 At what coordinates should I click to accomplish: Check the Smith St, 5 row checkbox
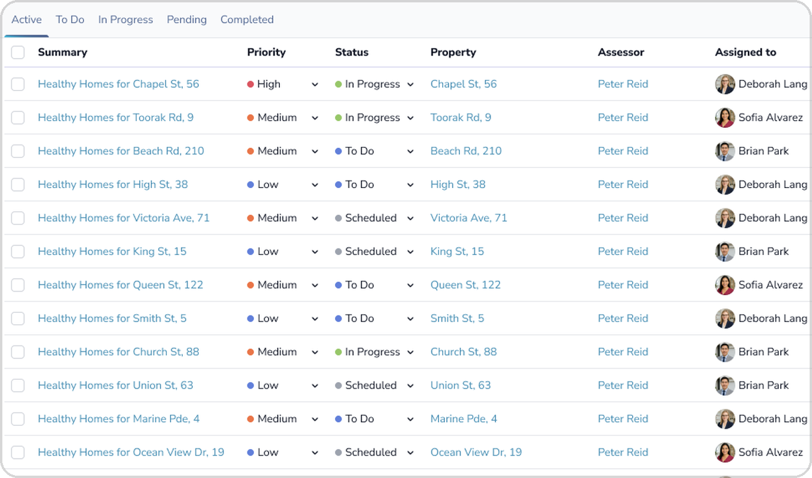click(x=18, y=318)
